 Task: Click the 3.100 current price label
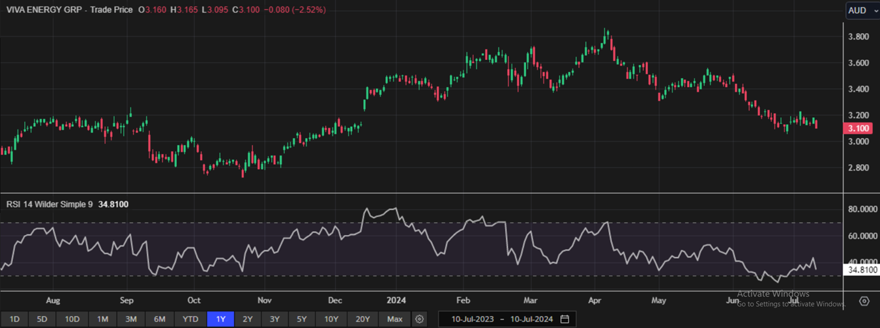click(859, 129)
